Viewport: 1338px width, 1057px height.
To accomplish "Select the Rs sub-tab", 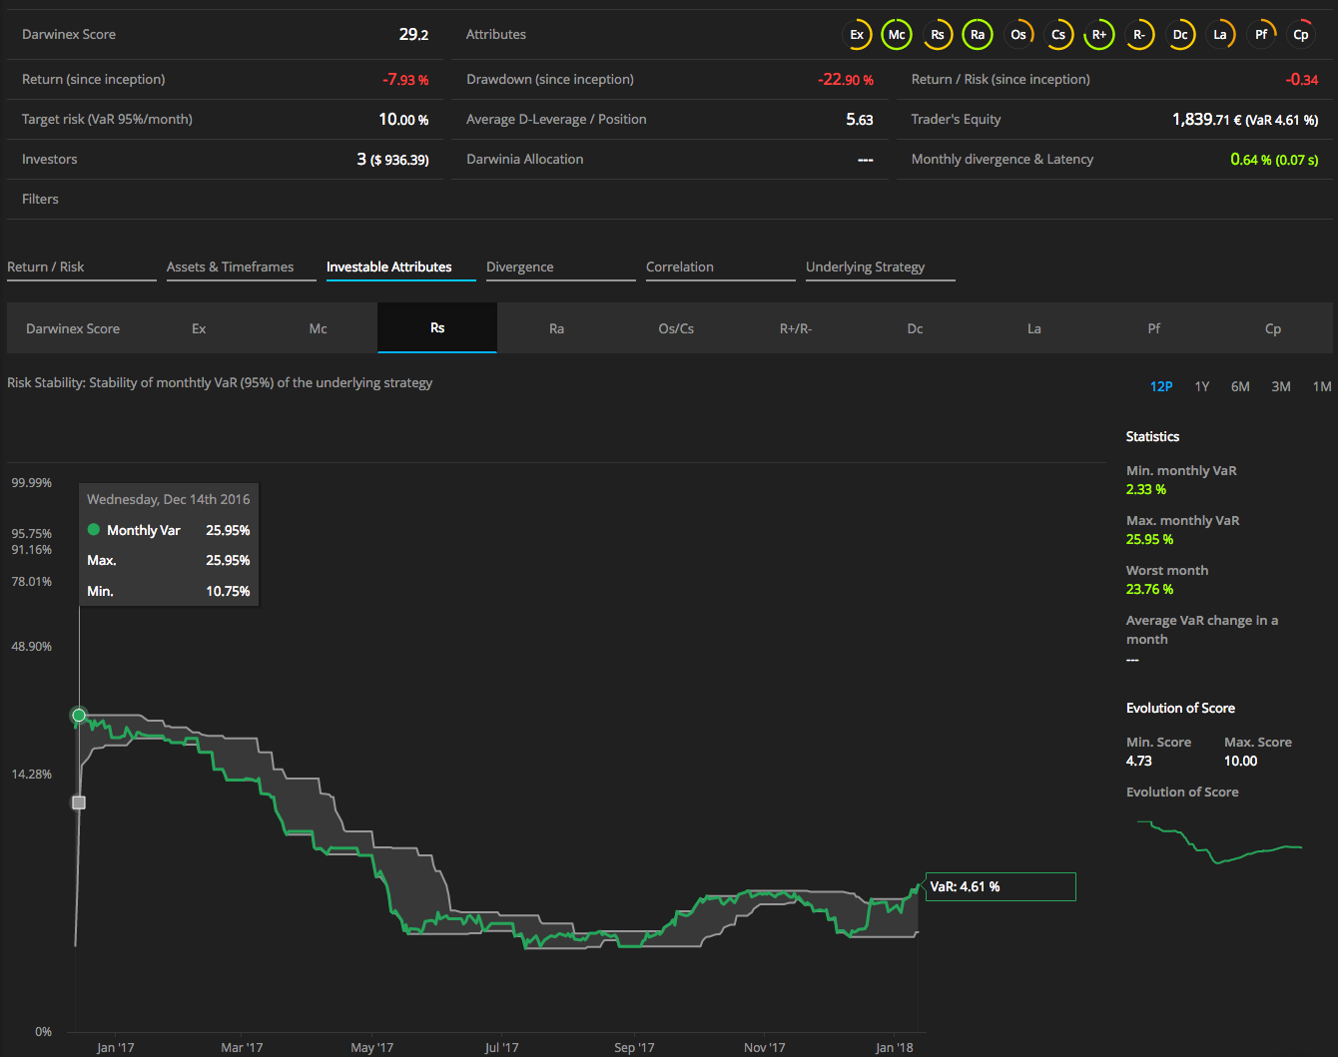I will coord(437,327).
